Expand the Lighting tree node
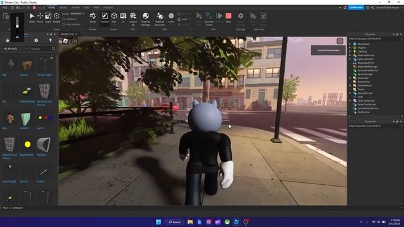 pos(350,52)
